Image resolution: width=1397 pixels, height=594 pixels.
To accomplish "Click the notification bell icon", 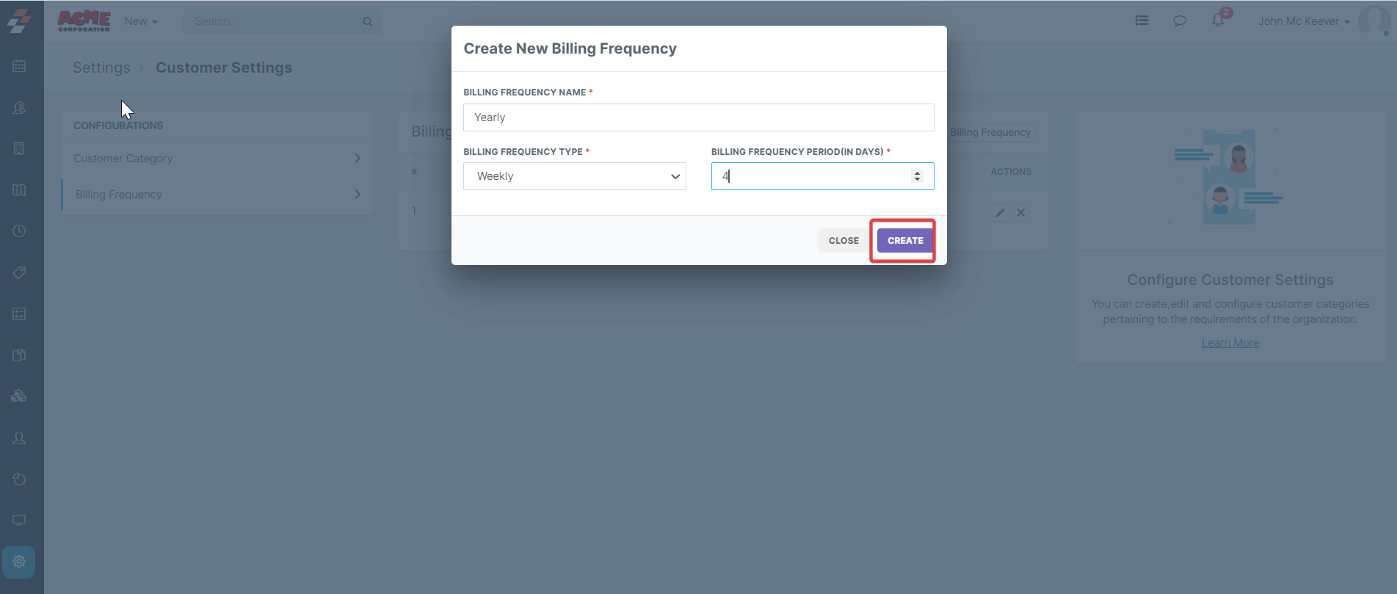I will tap(1218, 21).
